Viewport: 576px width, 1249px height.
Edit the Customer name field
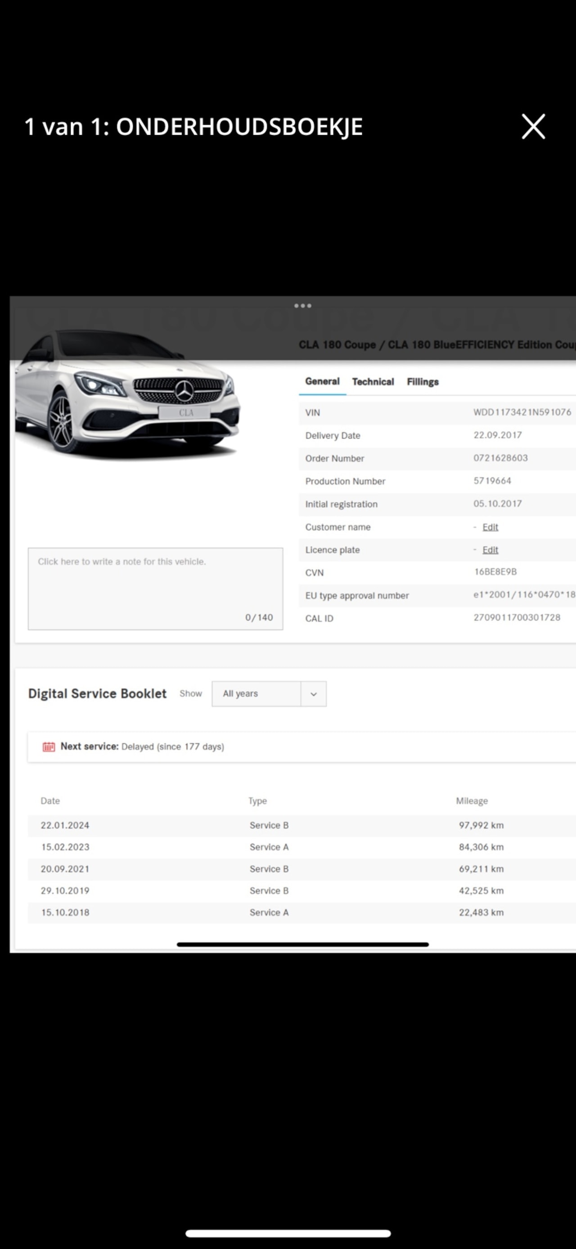tap(490, 527)
